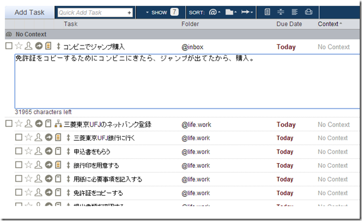Check off 用紙に必要事項を記入する subtask

click(x=19, y=178)
